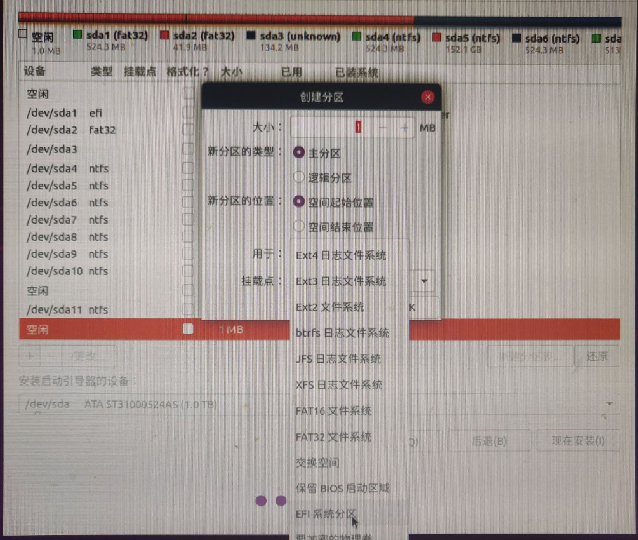Click the 后退(B) back button

click(x=489, y=441)
